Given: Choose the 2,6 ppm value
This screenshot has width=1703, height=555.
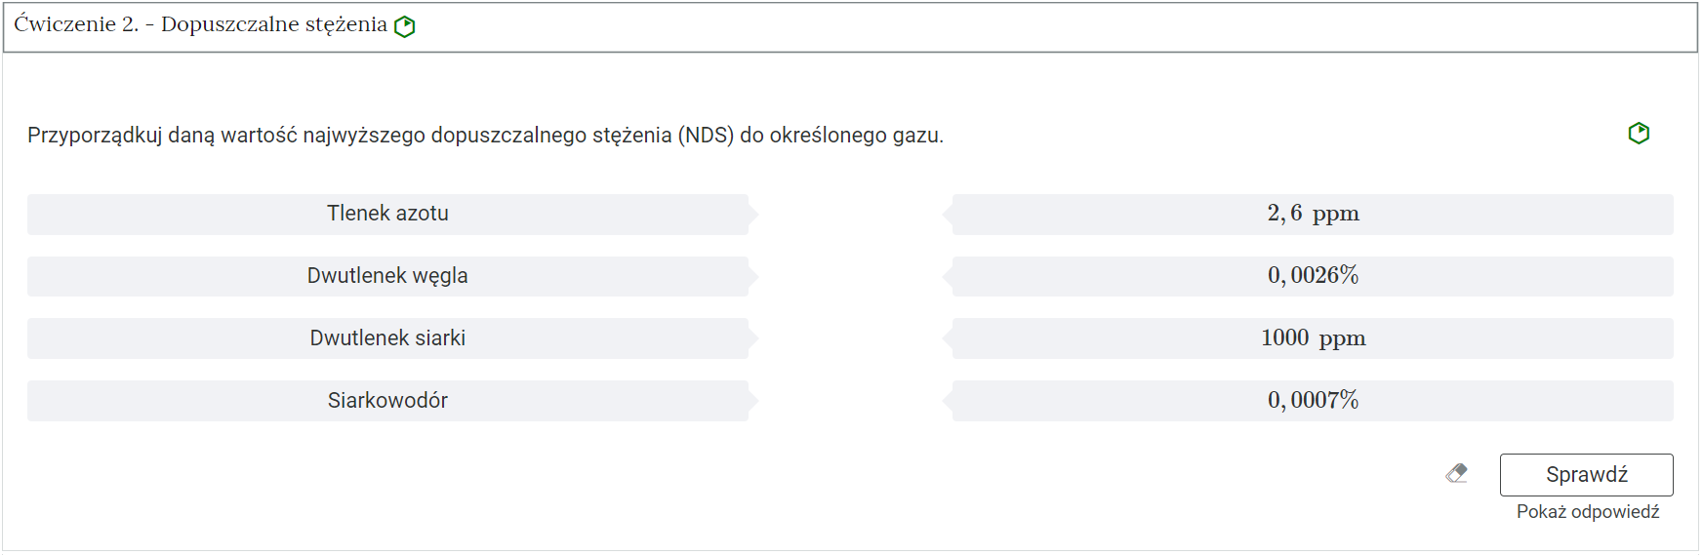Looking at the screenshot, I should (1313, 214).
